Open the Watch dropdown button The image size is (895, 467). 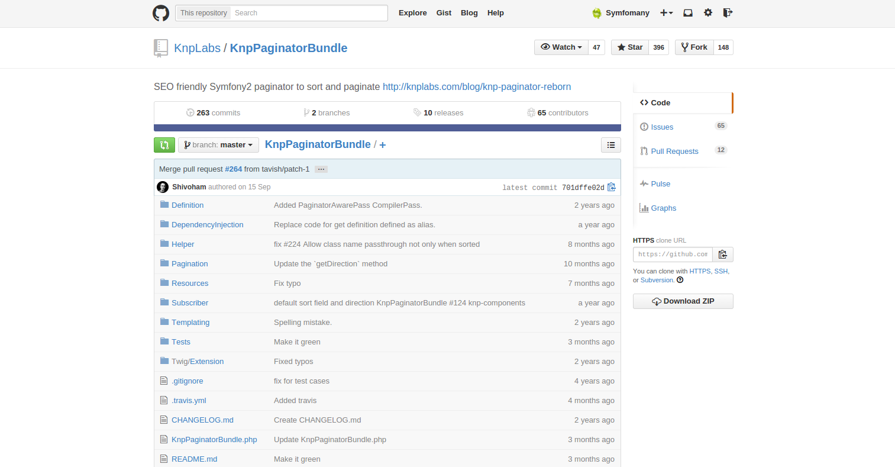point(561,47)
